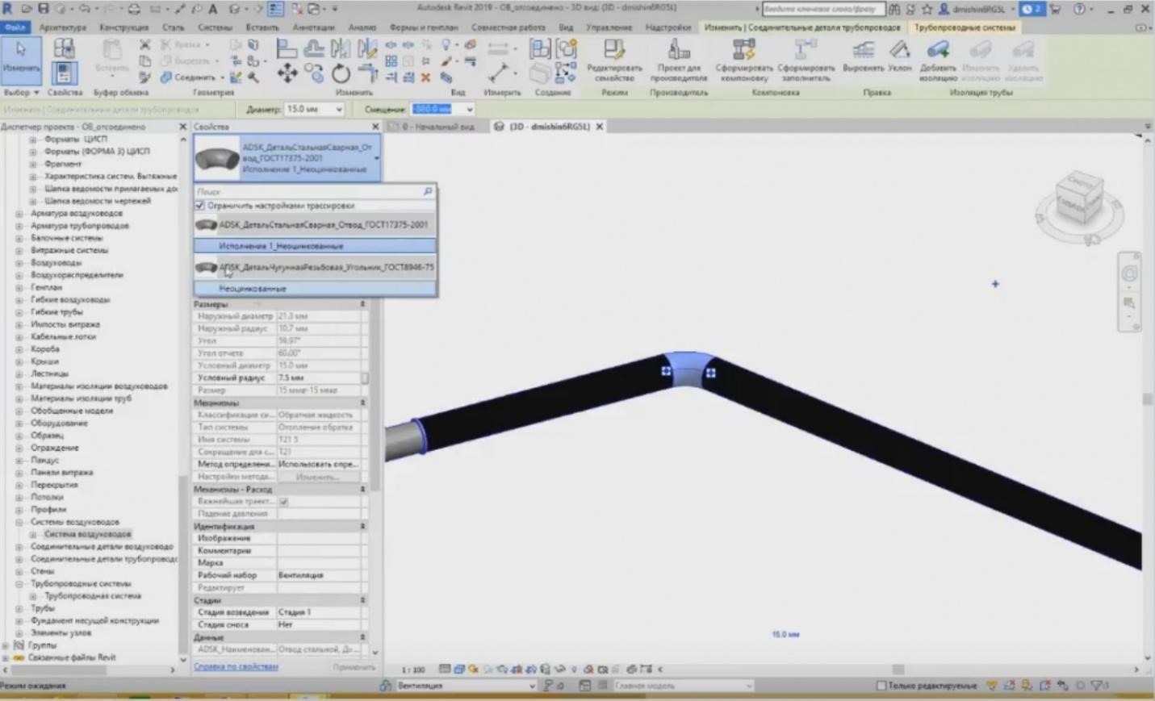Click the Редактировать семейство icon
Viewport: 1155px width, 701px height.
coord(614,51)
